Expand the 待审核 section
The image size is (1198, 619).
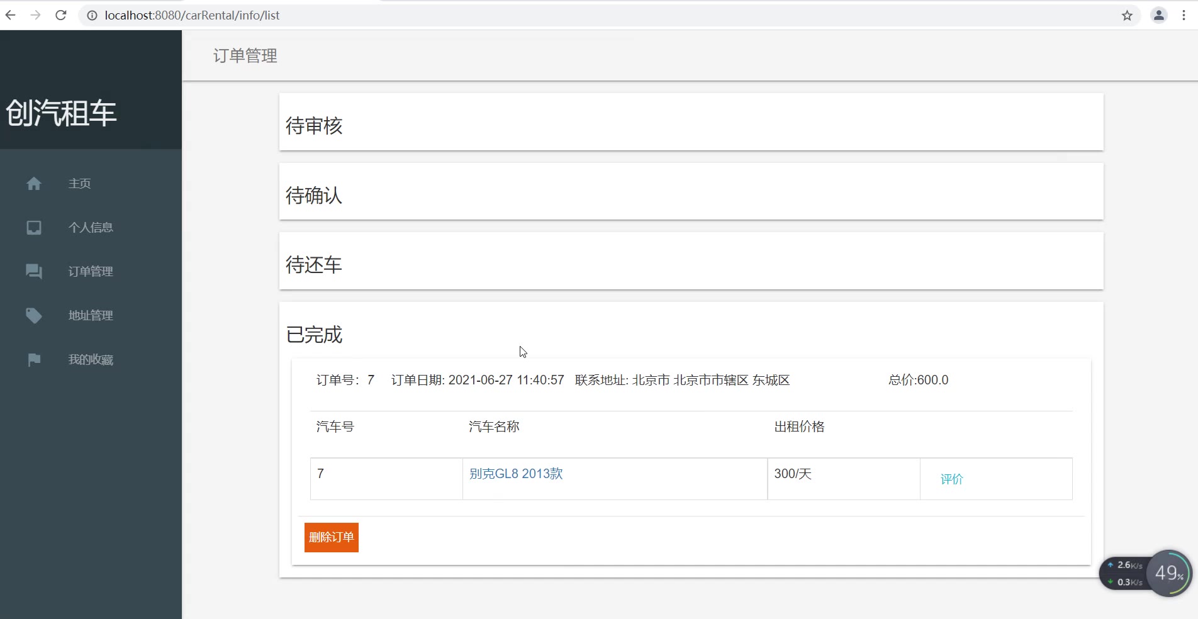pyautogui.click(x=691, y=122)
